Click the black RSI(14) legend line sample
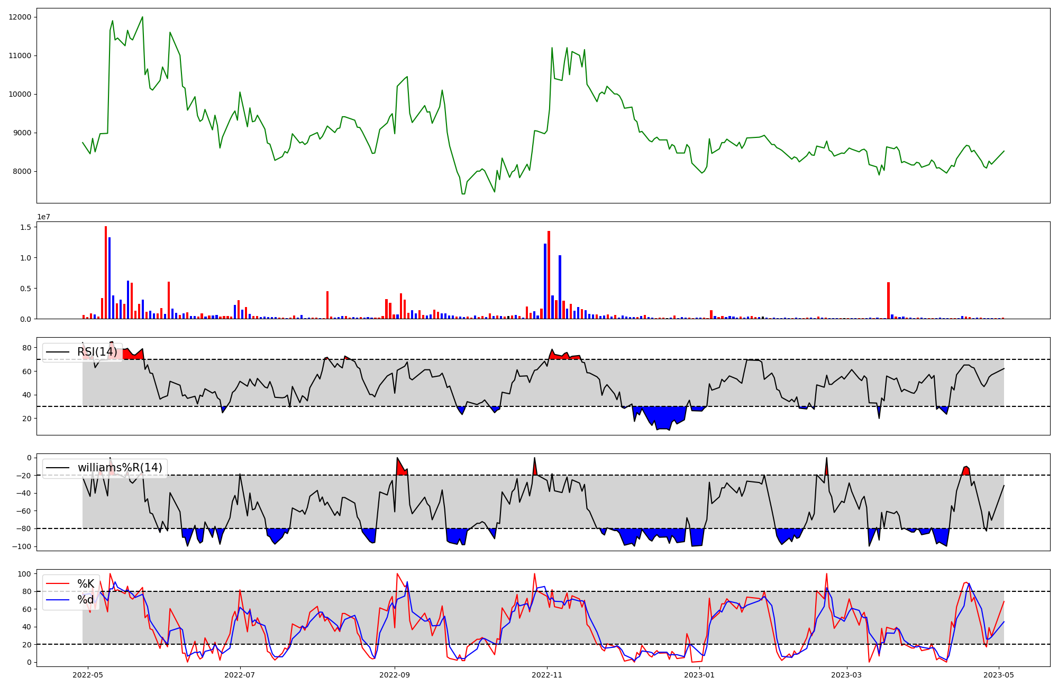Image resolution: width=1058 pixels, height=687 pixels. [x=58, y=352]
